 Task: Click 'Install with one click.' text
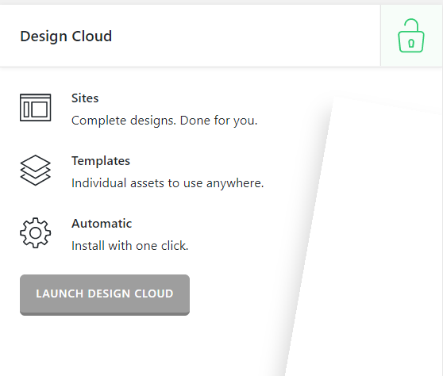pos(129,246)
